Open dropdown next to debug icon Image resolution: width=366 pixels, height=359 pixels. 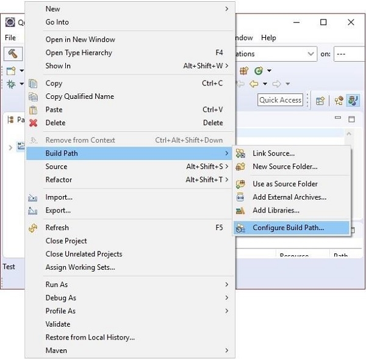(x=22, y=84)
